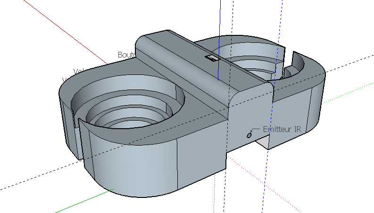The image size is (374, 213).
Task: Select the partially hidden "Bouto" label
Action: pyautogui.click(x=126, y=55)
